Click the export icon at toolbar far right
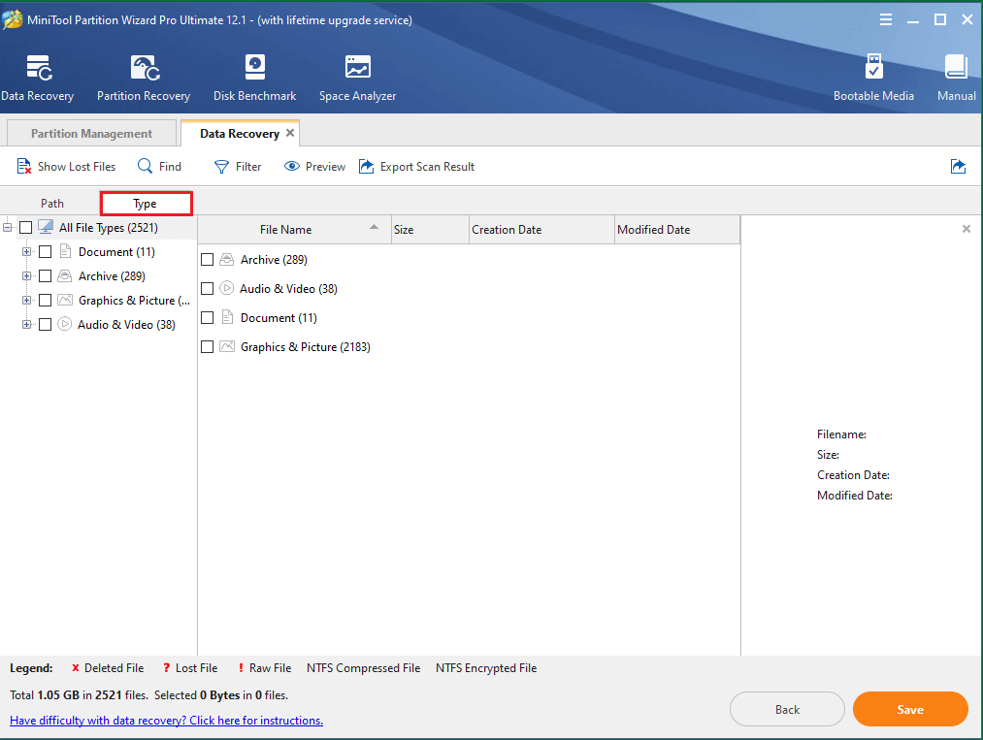The height and width of the screenshot is (740, 983). pyautogui.click(x=958, y=166)
